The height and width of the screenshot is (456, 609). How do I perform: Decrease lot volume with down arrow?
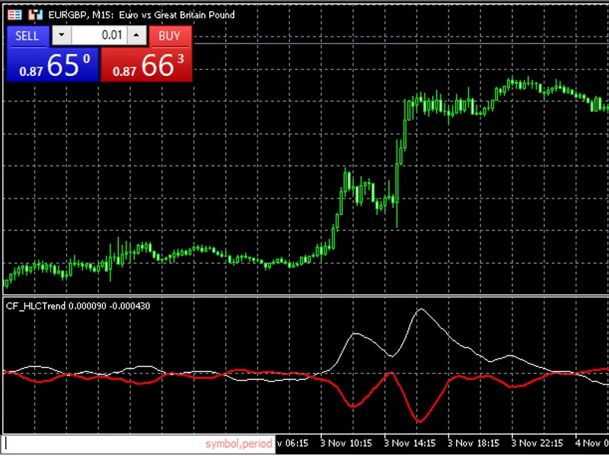pos(62,35)
